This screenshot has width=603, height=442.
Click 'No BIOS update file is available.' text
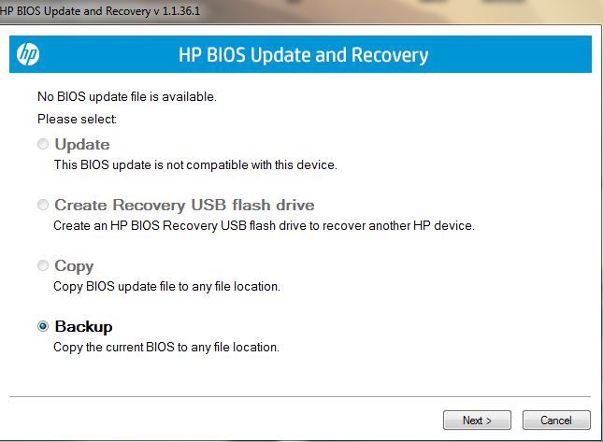[127, 96]
